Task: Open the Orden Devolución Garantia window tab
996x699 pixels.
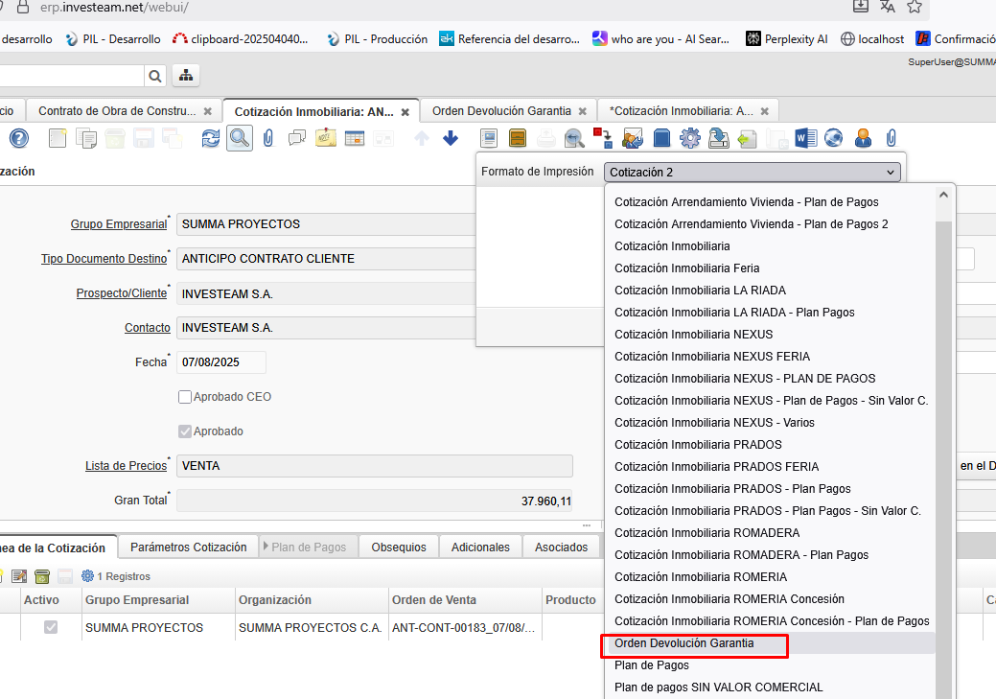Action: tap(501, 111)
